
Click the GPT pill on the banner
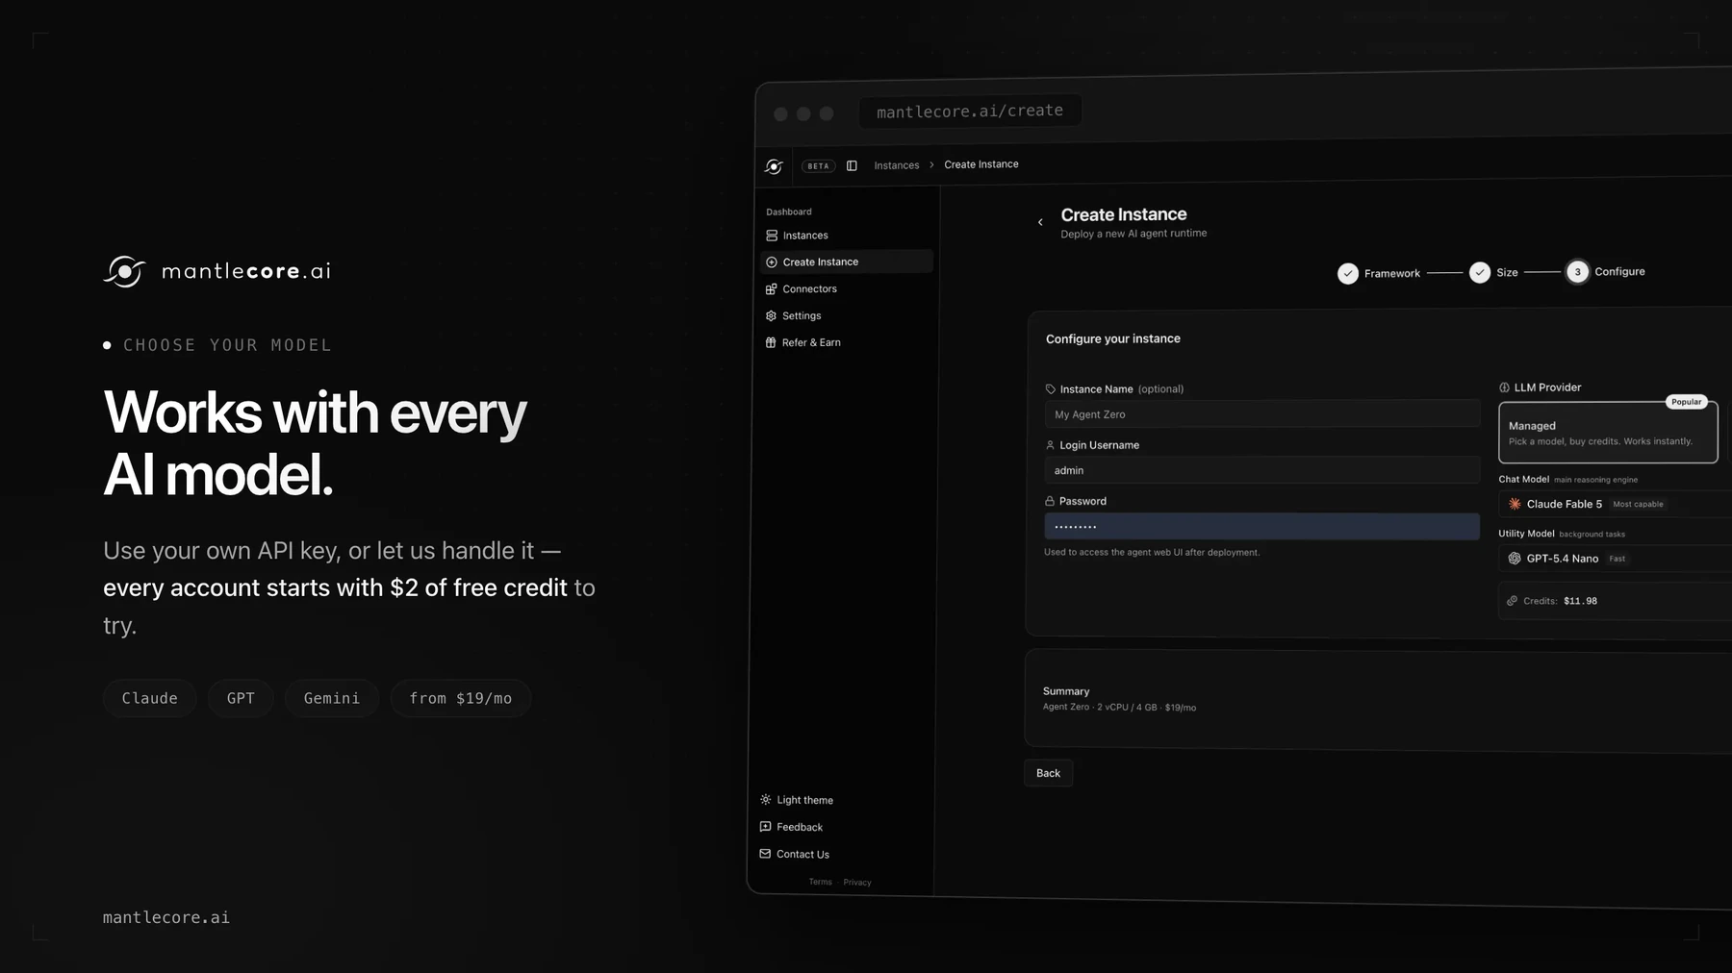[x=241, y=698]
